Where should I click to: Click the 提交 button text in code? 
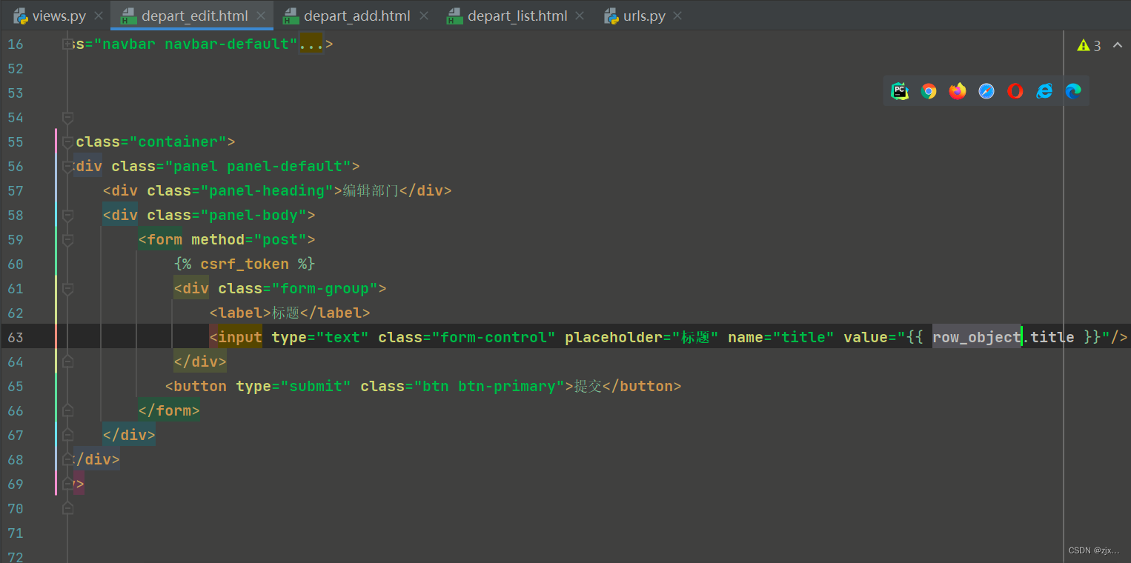pos(588,386)
